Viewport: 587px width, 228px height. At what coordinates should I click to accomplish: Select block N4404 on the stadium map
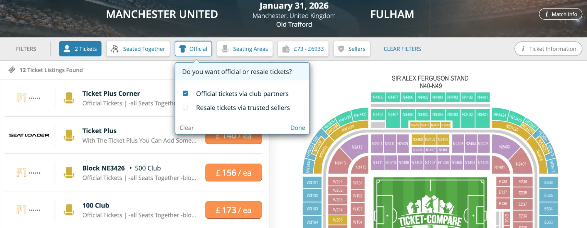coord(437,97)
